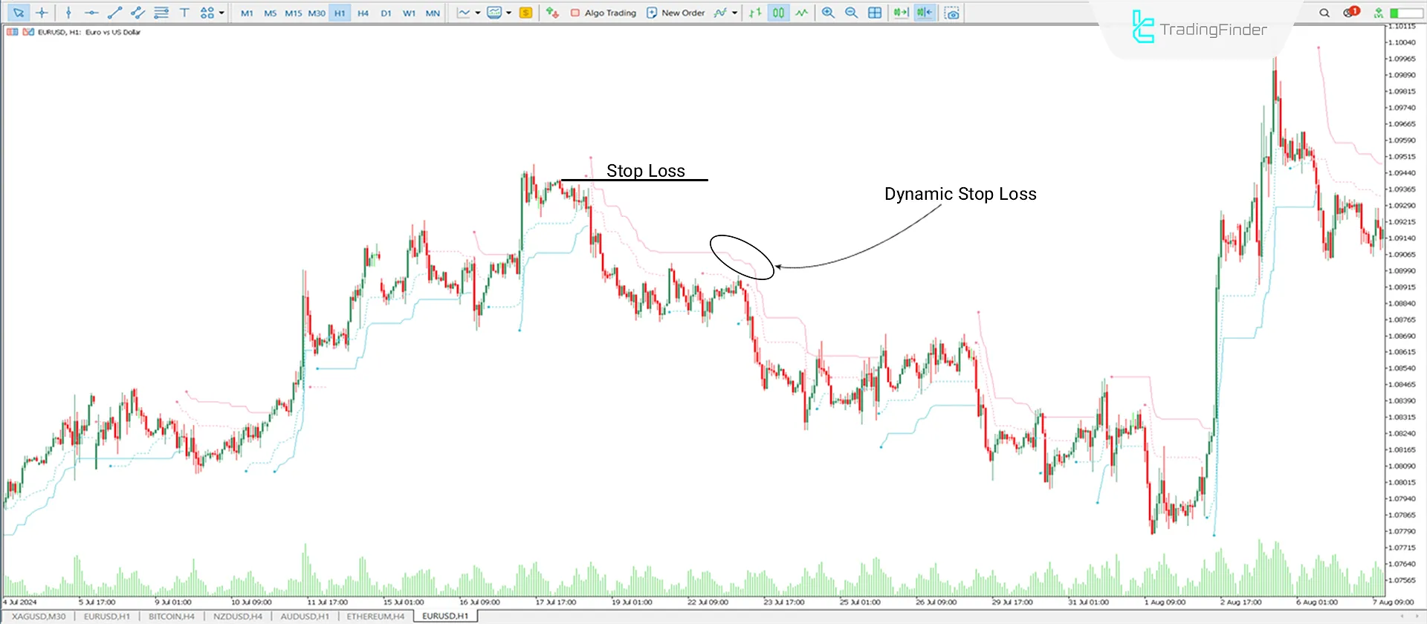Select the active EURUSD,H1 tab
Screen dimensions: 1427x624
[445, 617]
